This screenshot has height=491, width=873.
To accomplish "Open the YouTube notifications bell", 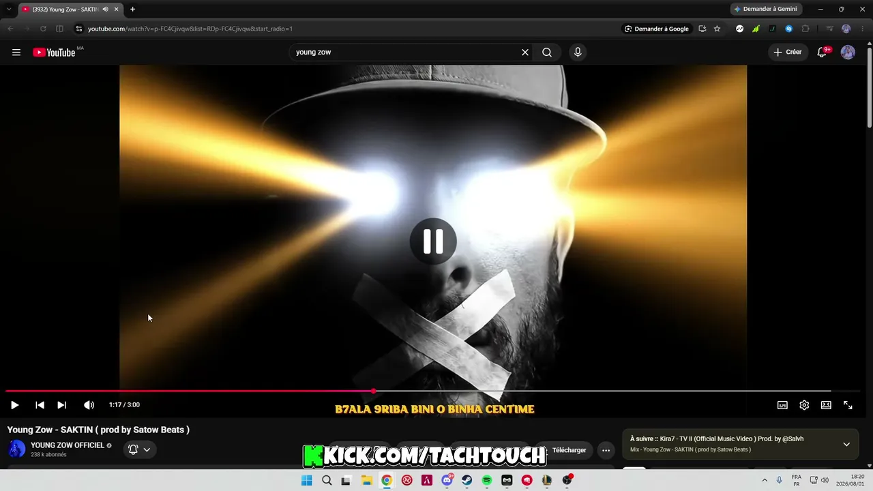I will [x=823, y=53].
